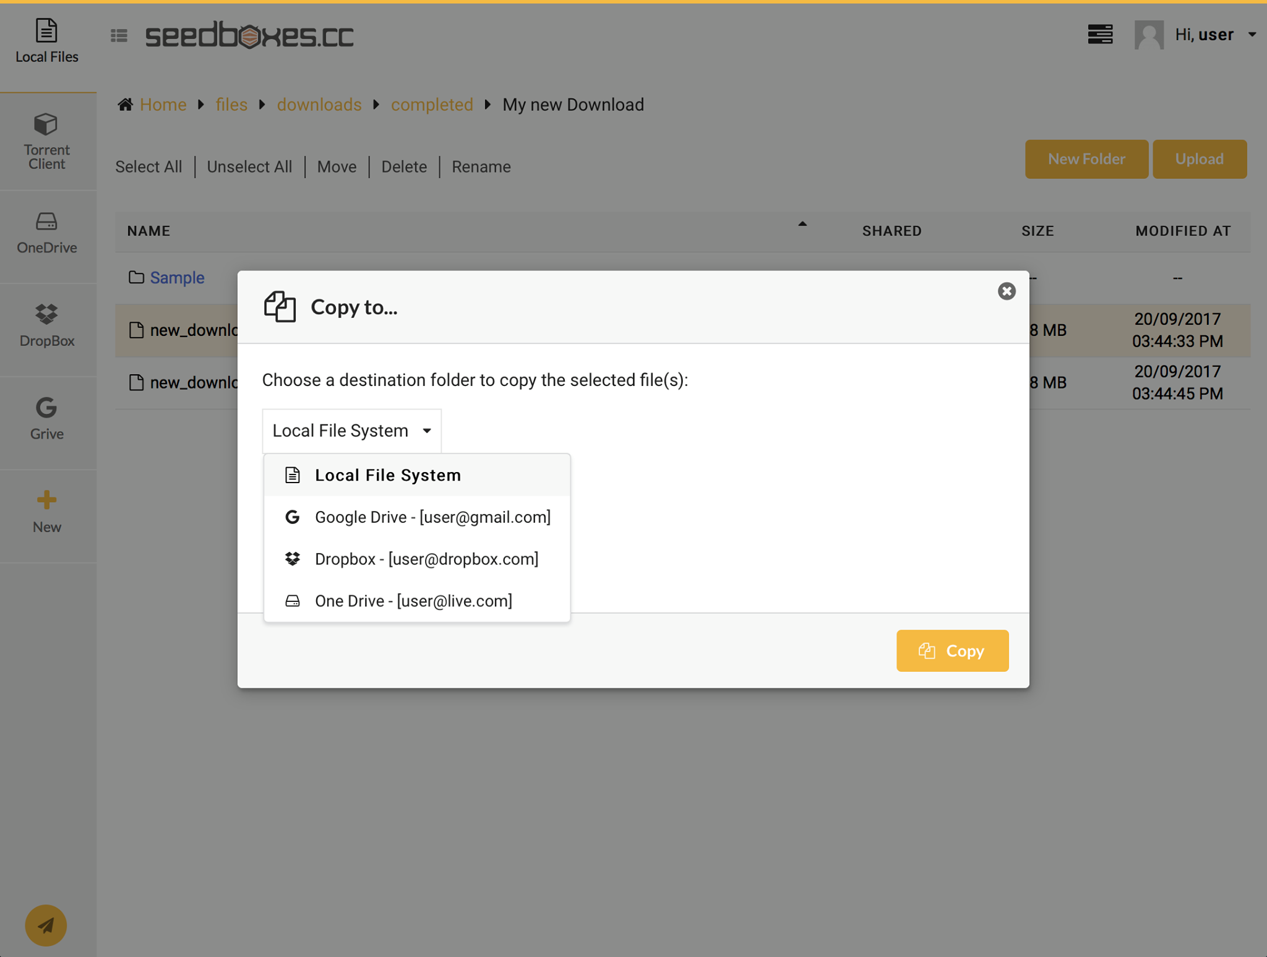
Task: Open the Torrent Client sidebar item
Action: [47, 141]
